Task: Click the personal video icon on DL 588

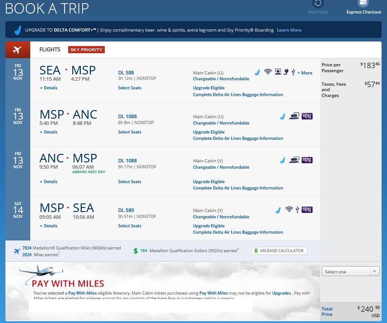Action: [278, 72]
